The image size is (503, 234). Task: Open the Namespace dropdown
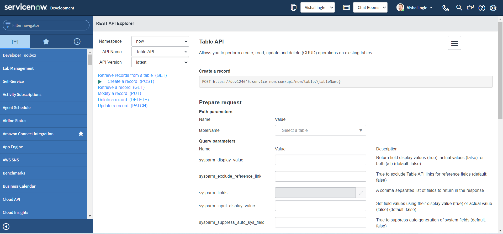pos(160,41)
